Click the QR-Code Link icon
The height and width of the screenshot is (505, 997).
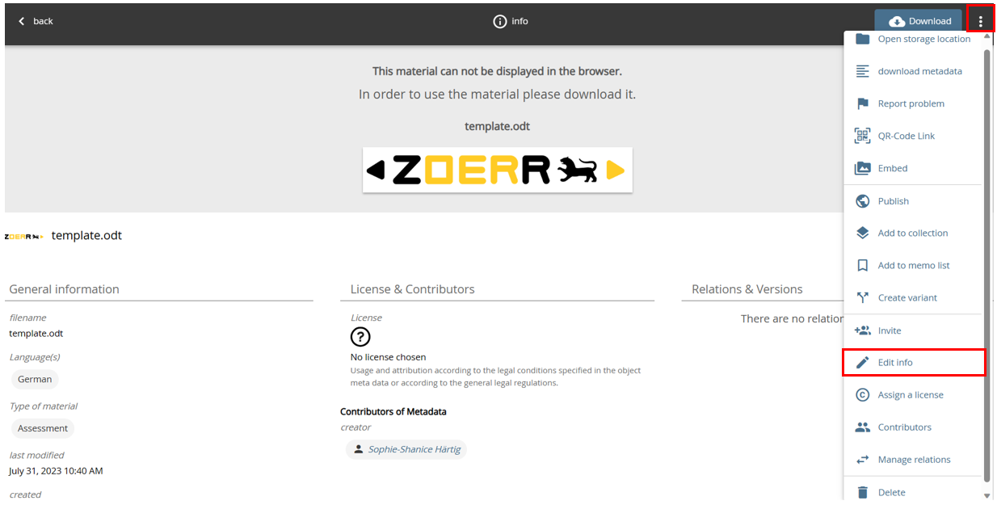(862, 136)
